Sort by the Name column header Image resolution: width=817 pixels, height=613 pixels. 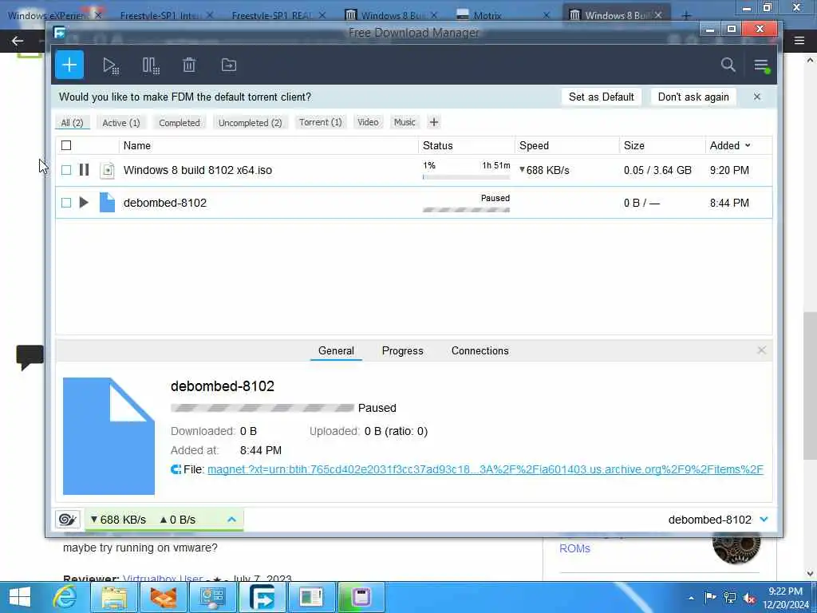[268, 145]
